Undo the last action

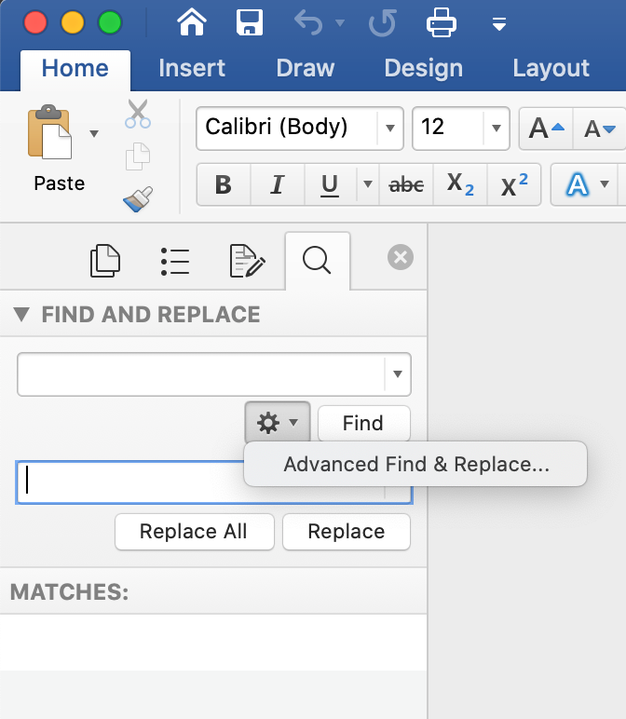[308, 22]
